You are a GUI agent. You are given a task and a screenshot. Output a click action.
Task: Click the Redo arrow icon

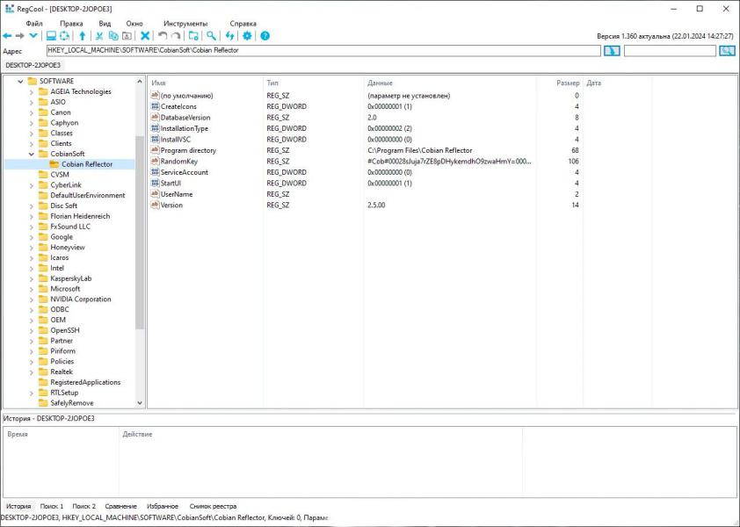point(176,36)
